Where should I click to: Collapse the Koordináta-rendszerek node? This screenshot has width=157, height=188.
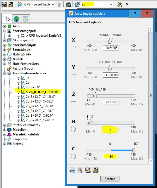[4, 73]
